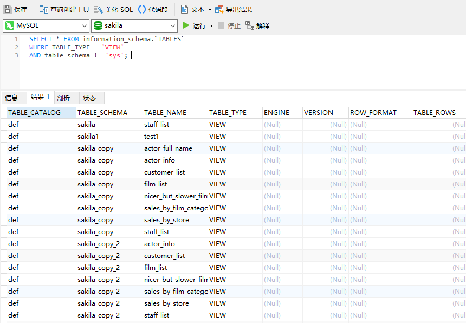Click the Explain (解释) button

tap(257, 25)
